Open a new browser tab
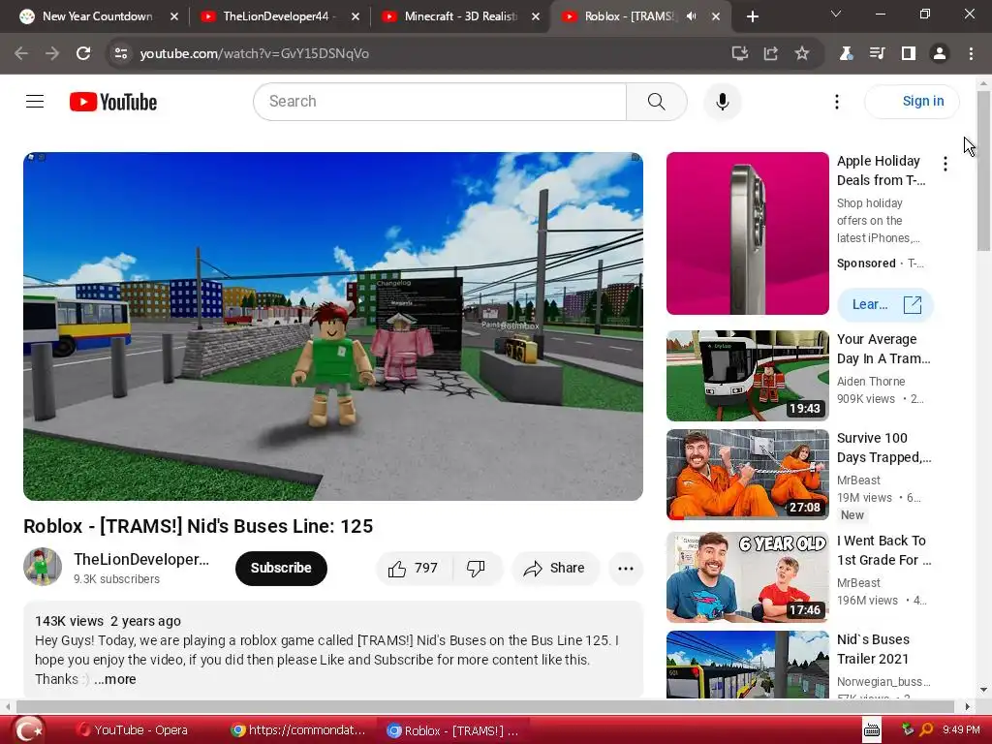Viewport: 992px width, 744px height. (752, 17)
